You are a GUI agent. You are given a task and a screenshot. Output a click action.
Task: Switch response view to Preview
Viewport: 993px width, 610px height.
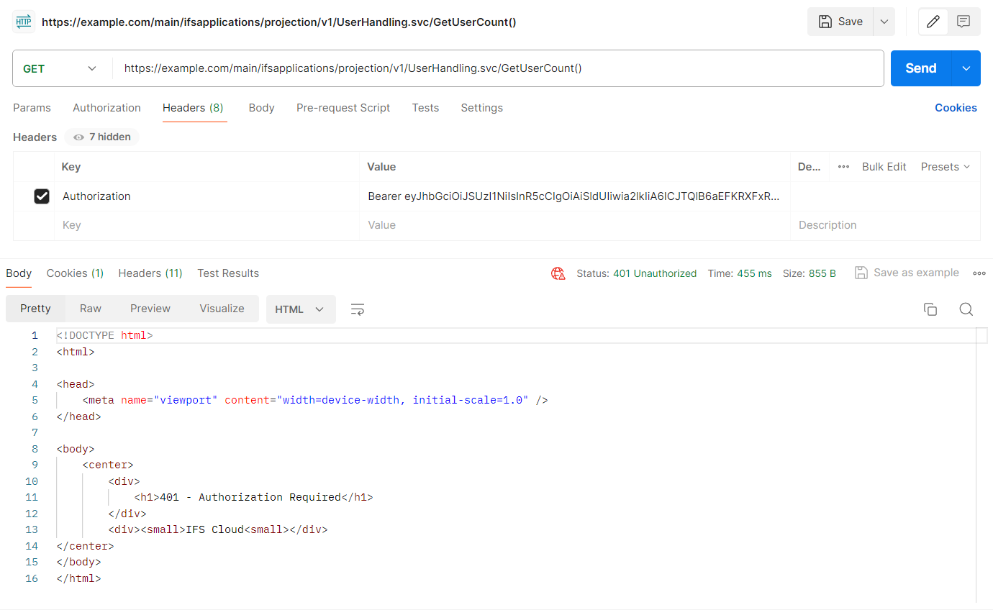tap(150, 308)
